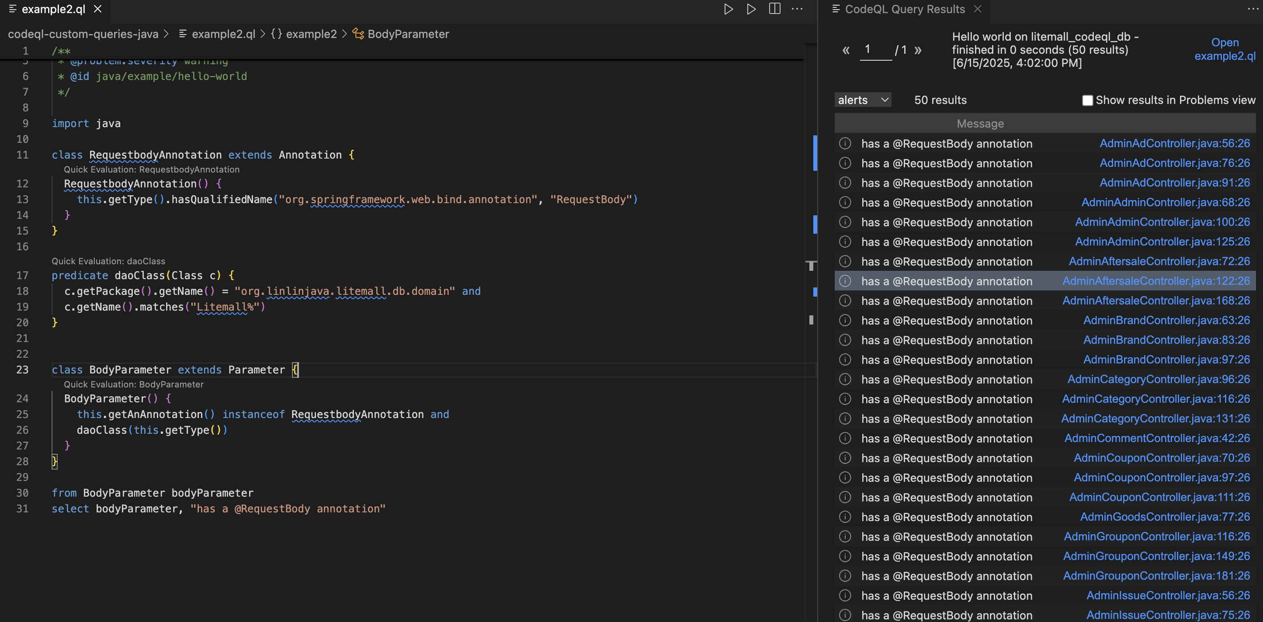Switch to example2.ql editor tab
Viewport: 1263px width, 622px height.
(53, 9)
